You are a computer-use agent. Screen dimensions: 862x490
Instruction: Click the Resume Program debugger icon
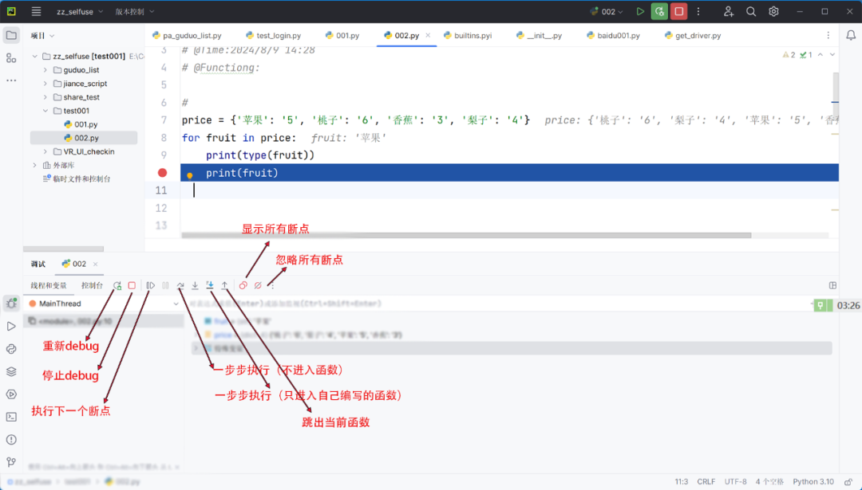click(x=150, y=285)
